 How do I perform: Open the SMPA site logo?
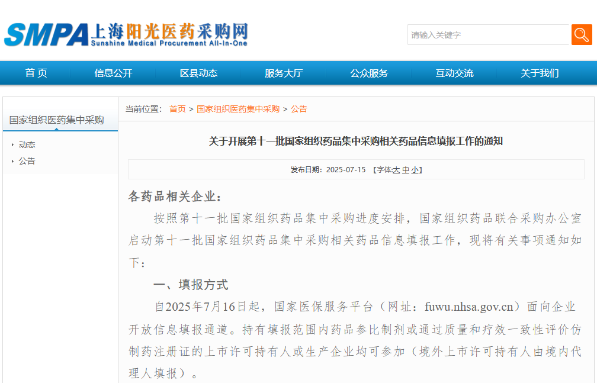coord(126,35)
